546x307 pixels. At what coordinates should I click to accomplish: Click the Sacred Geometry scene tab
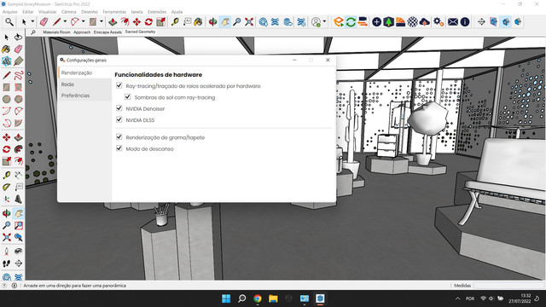click(x=140, y=32)
